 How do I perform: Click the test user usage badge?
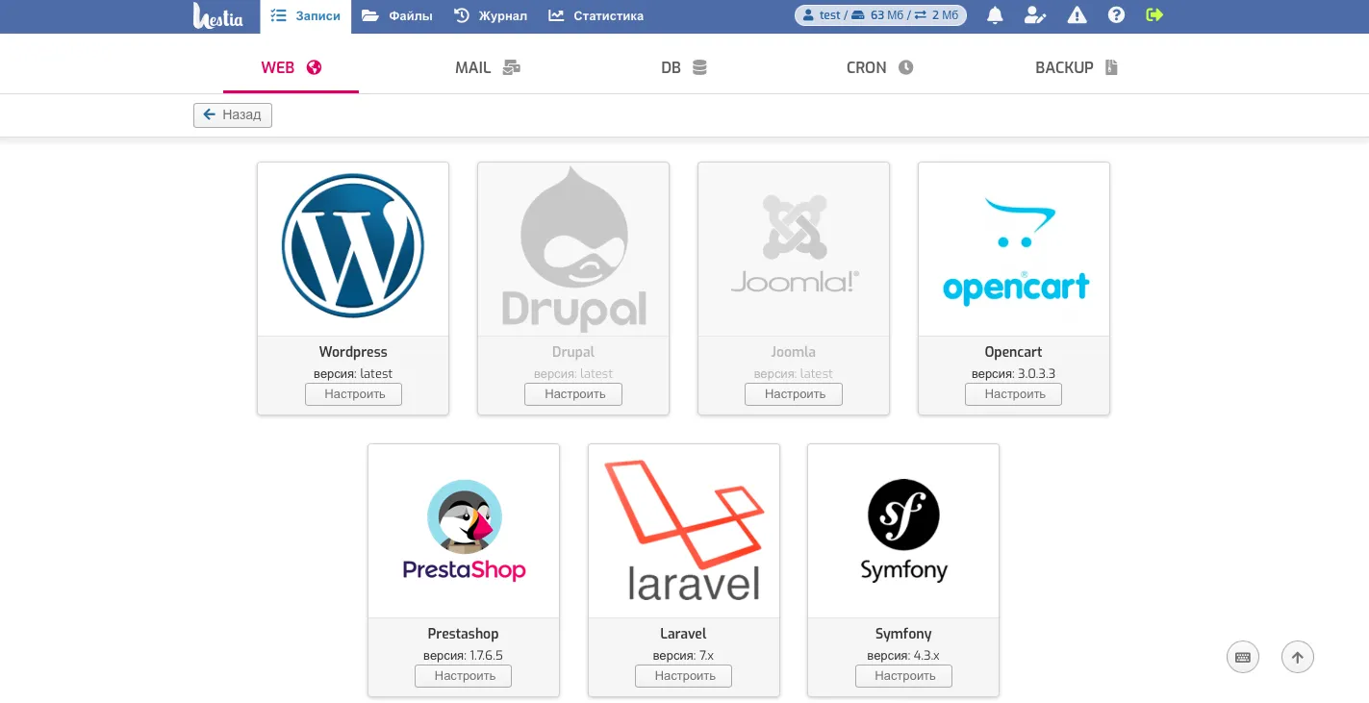(x=880, y=15)
